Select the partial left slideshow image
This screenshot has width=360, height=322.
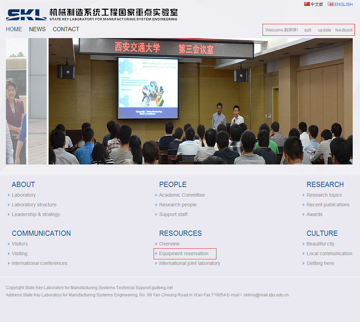click(16, 101)
